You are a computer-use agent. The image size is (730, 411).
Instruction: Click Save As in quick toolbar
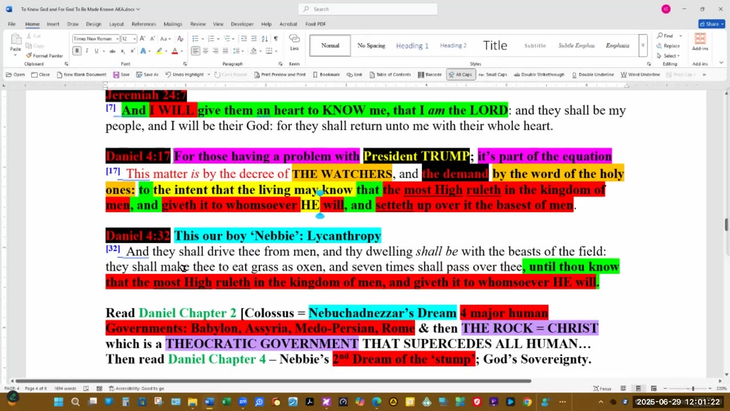(x=147, y=75)
